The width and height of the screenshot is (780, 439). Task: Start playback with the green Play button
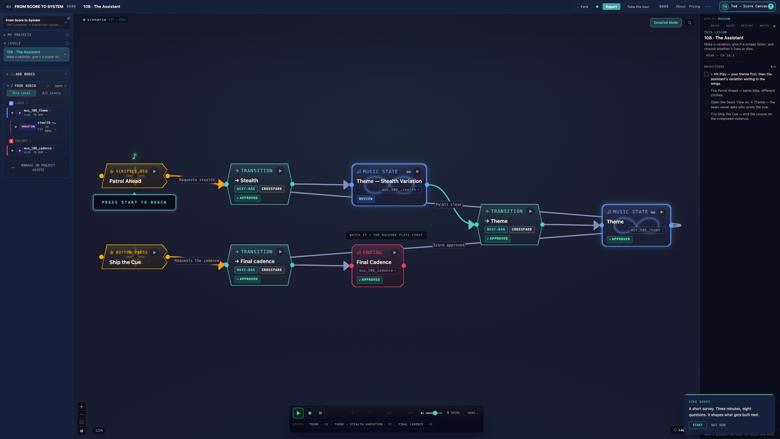tap(298, 413)
